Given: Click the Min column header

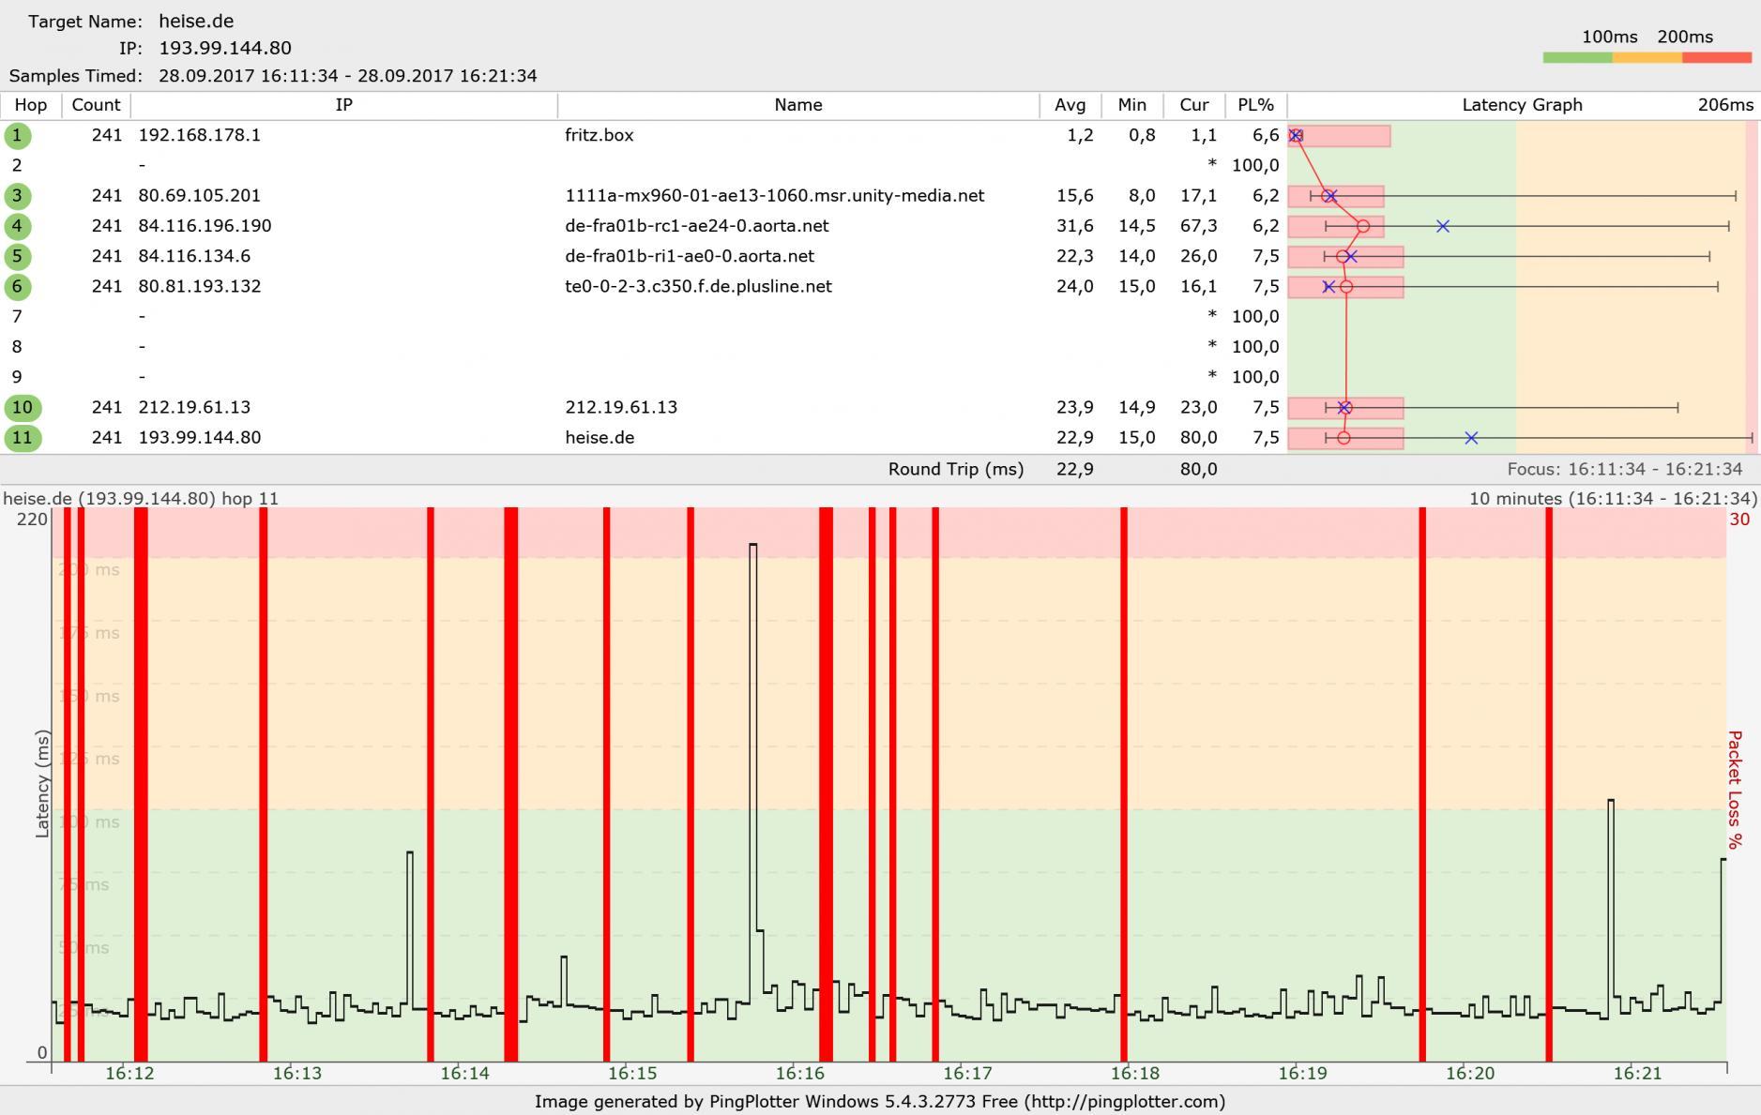Looking at the screenshot, I should point(1132,105).
